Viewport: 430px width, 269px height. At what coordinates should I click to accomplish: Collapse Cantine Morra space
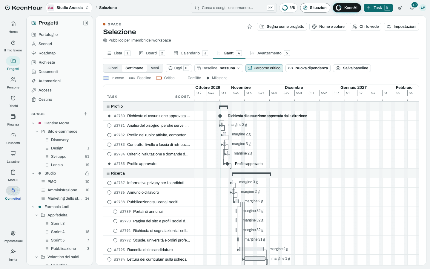33,123
